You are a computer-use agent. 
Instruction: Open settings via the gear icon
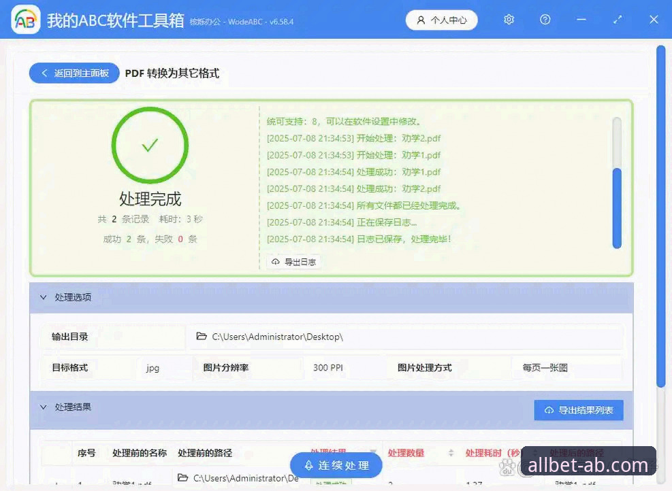509,20
